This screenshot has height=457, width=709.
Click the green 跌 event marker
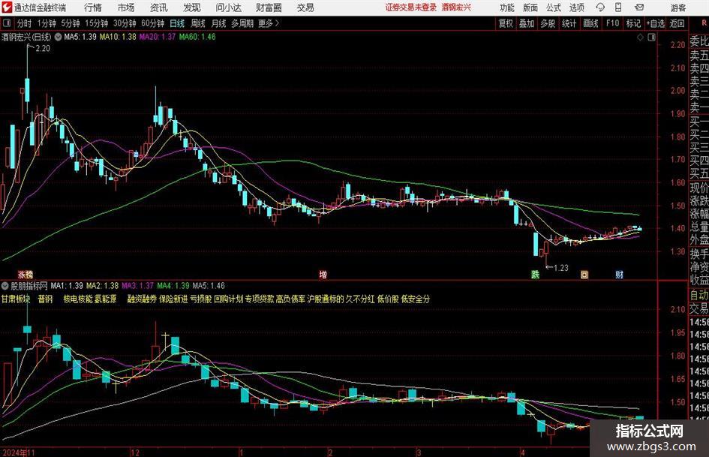click(536, 275)
